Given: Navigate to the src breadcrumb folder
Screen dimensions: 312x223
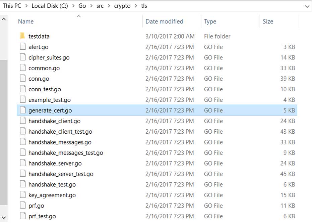Looking at the screenshot, I should tap(100, 6).
